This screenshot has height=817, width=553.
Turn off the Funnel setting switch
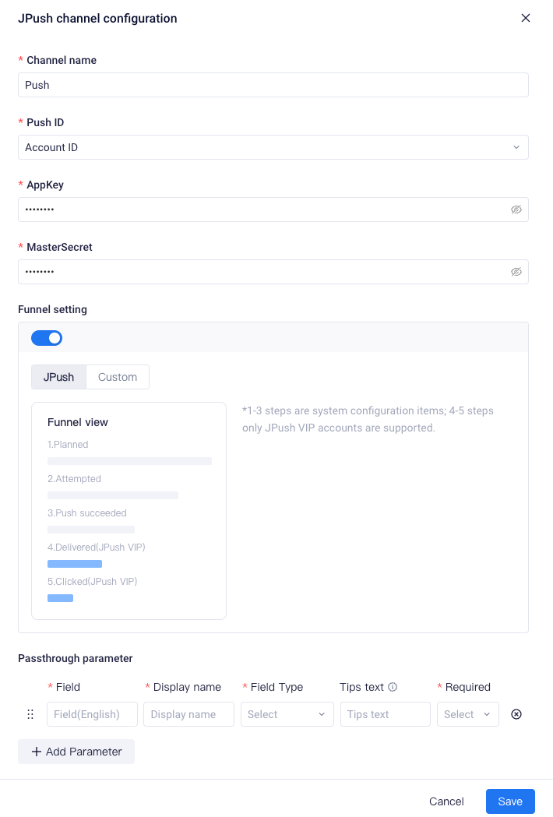pos(47,338)
